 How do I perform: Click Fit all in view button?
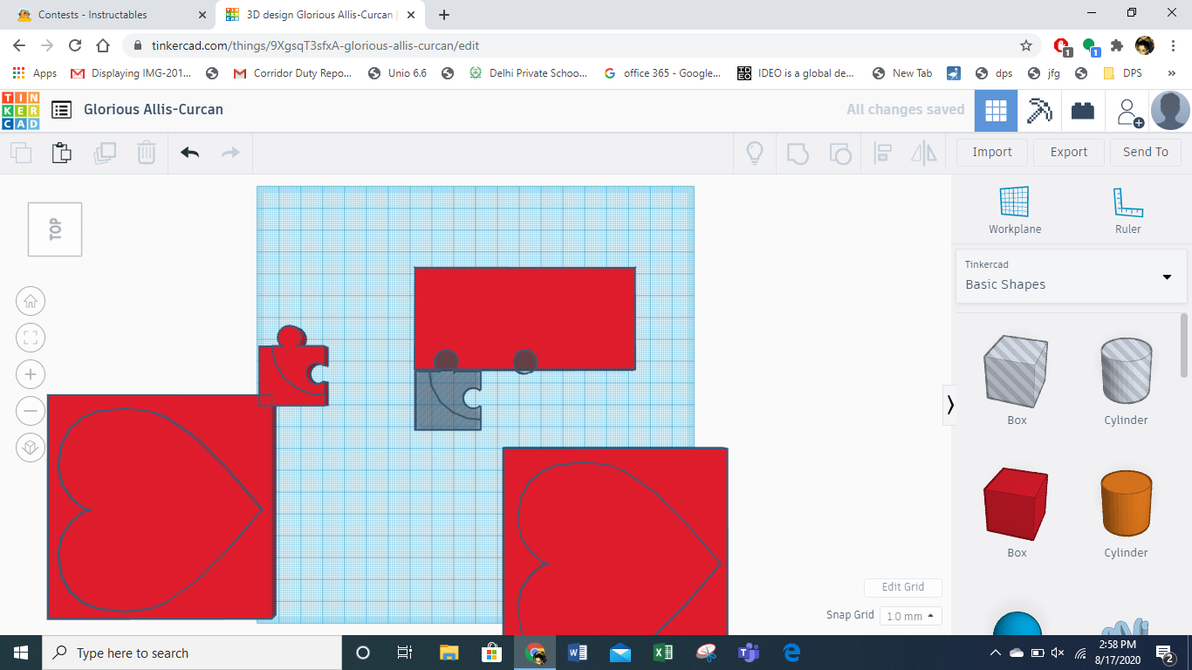(x=31, y=338)
